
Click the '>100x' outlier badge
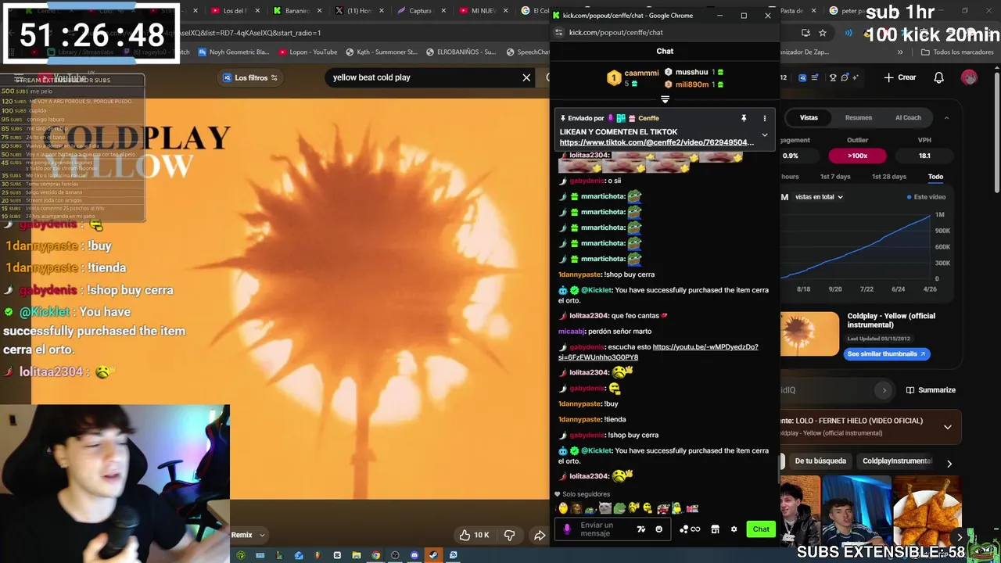coord(858,156)
